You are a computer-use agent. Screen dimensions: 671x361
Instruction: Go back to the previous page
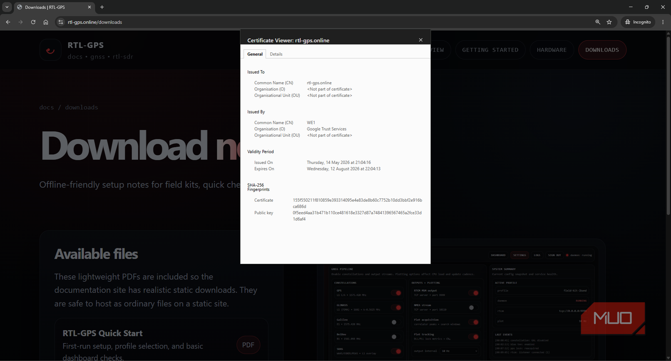pyautogui.click(x=8, y=22)
